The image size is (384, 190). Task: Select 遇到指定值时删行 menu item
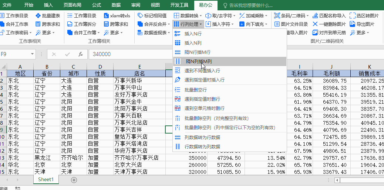[x=229, y=99]
